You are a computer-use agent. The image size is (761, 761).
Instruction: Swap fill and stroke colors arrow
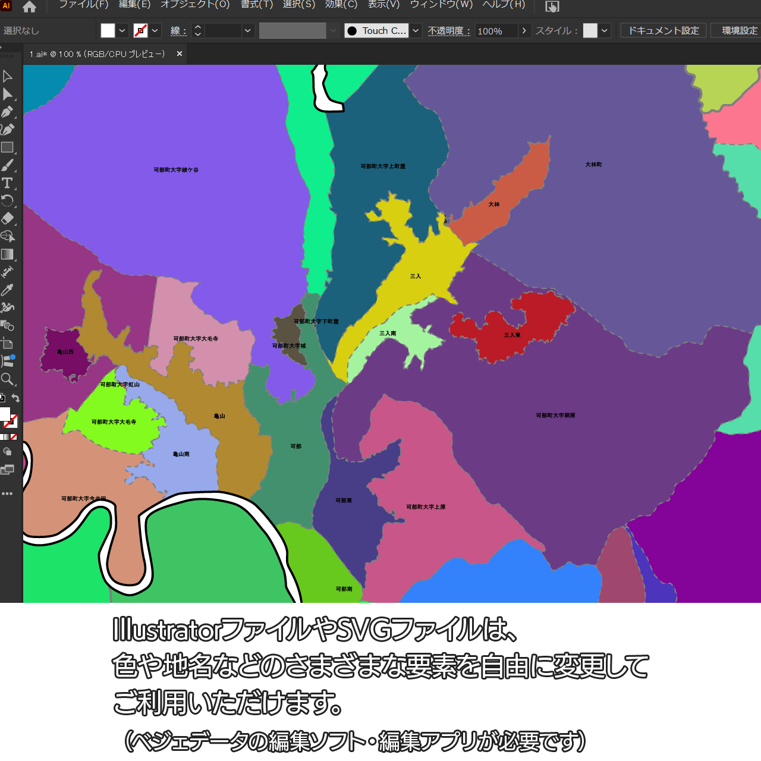[16, 398]
